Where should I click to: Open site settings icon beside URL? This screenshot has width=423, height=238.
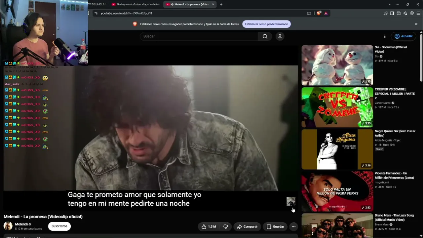click(96, 13)
